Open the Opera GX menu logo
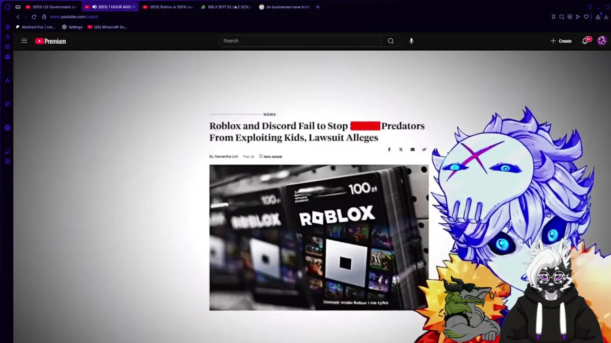The width and height of the screenshot is (611, 343). coord(7,7)
